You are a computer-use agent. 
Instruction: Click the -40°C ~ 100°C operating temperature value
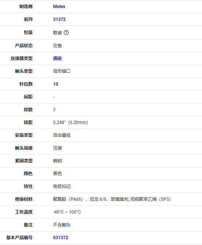pos(67,212)
